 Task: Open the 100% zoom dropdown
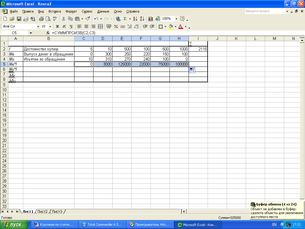(x=176, y=19)
